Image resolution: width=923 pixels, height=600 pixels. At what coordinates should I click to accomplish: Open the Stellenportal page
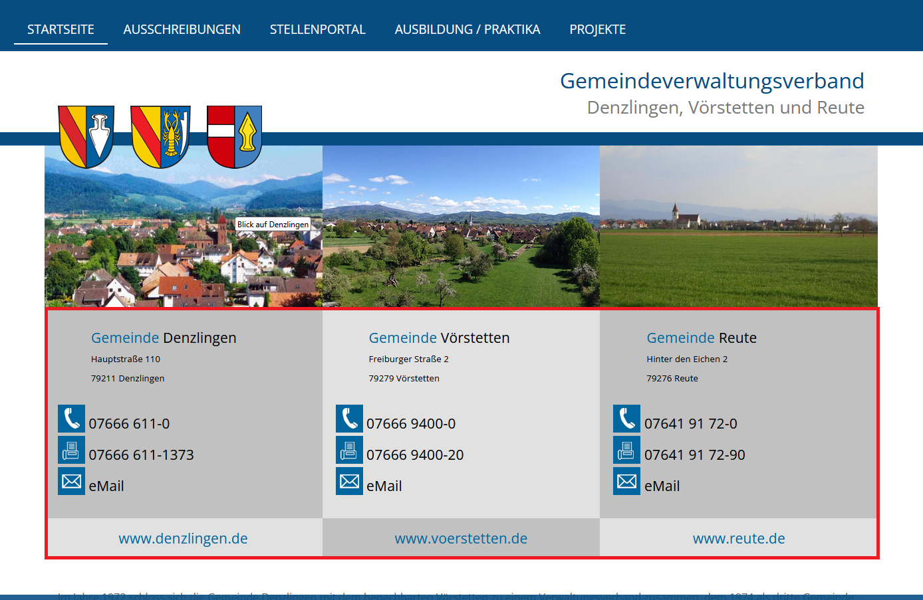pos(317,29)
